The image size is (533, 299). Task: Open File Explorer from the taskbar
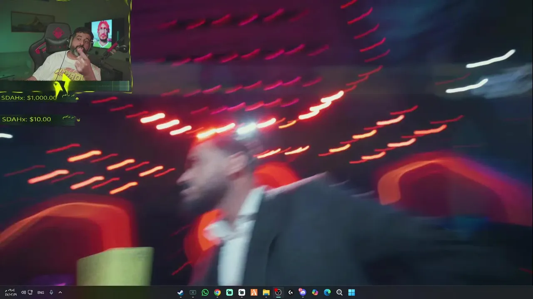pyautogui.click(x=266, y=292)
